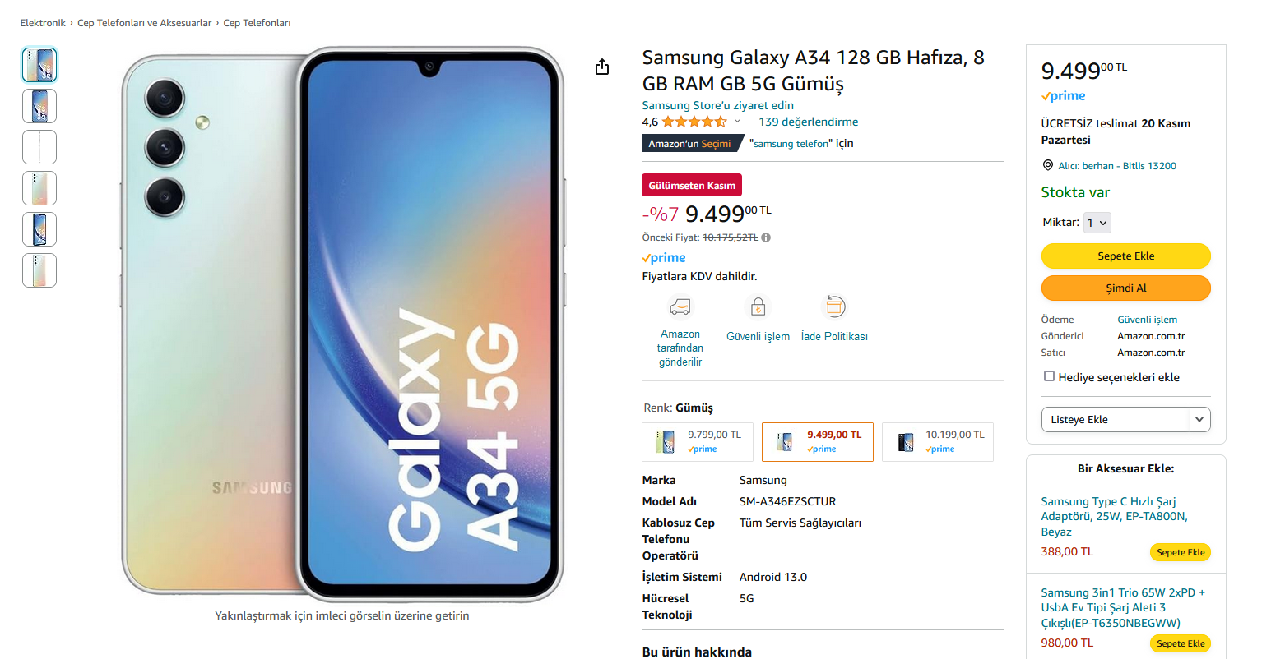Screen dimensions: 1285x659
Task: Click the info icon next to previous price
Action: pos(766,237)
